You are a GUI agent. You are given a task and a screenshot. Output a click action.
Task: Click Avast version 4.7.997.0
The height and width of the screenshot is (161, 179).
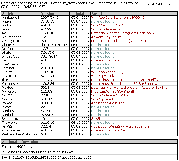pos(49,29)
